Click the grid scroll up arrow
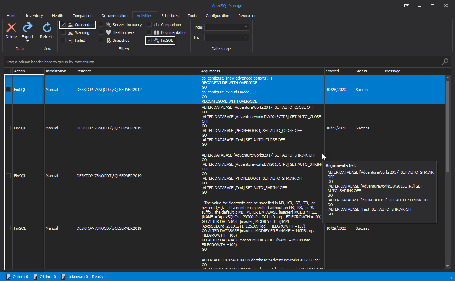The height and width of the screenshot is (281, 455). [x=448, y=77]
